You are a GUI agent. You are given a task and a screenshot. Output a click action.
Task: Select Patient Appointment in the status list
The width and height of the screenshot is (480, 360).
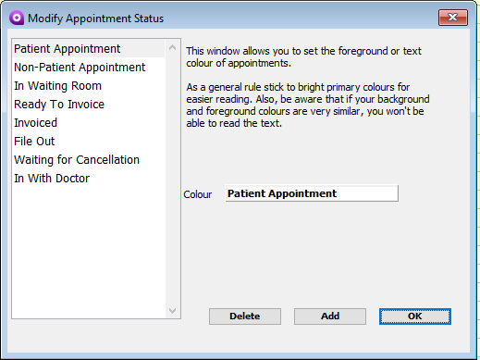pos(89,49)
